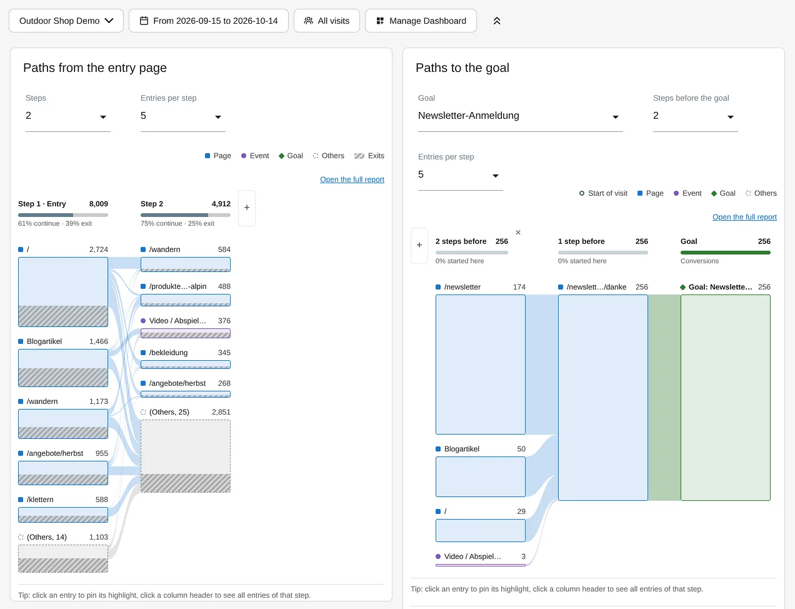Image resolution: width=795 pixels, height=609 pixels.
Task: Click the Goal legend item in entry panel
Action: [x=291, y=156]
